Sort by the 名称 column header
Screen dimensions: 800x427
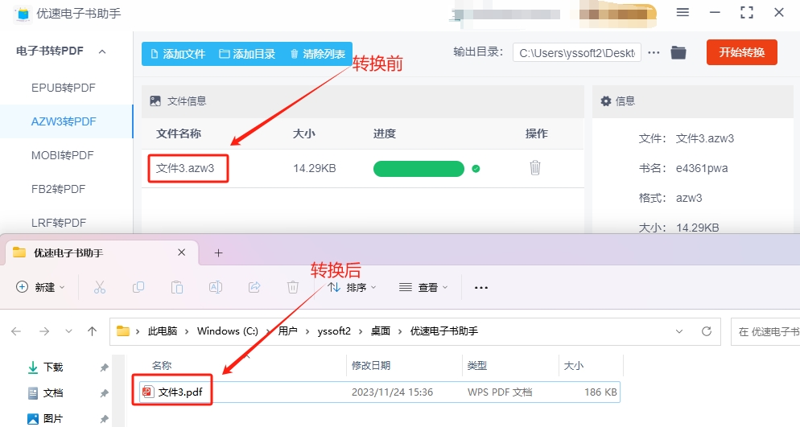[162, 365]
